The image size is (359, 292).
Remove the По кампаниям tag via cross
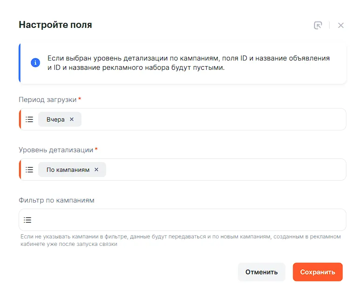pos(96,170)
